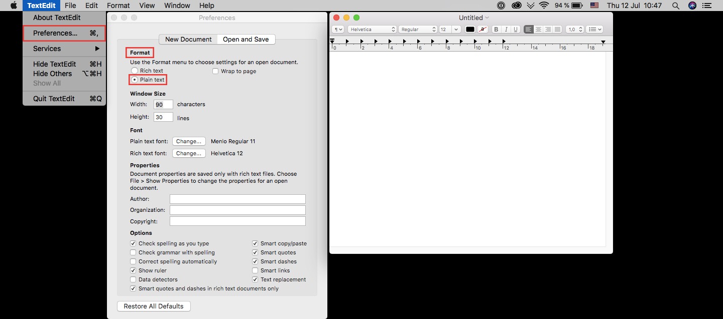Toggle Italic text formatting
This screenshot has height=319, width=723.
click(x=506, y=30)
